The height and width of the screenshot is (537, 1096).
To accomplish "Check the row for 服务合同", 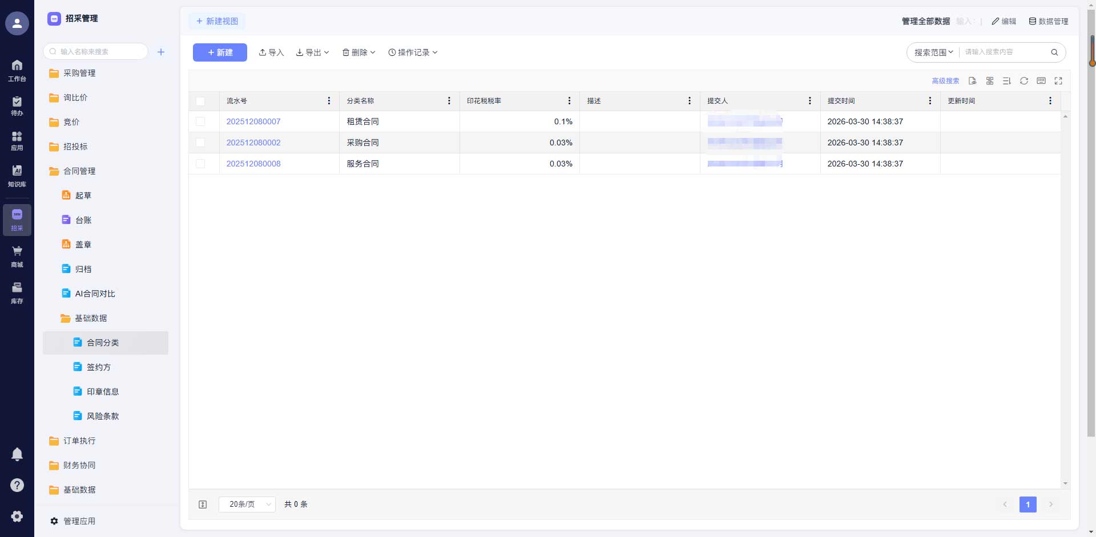I will pos(200,164).
